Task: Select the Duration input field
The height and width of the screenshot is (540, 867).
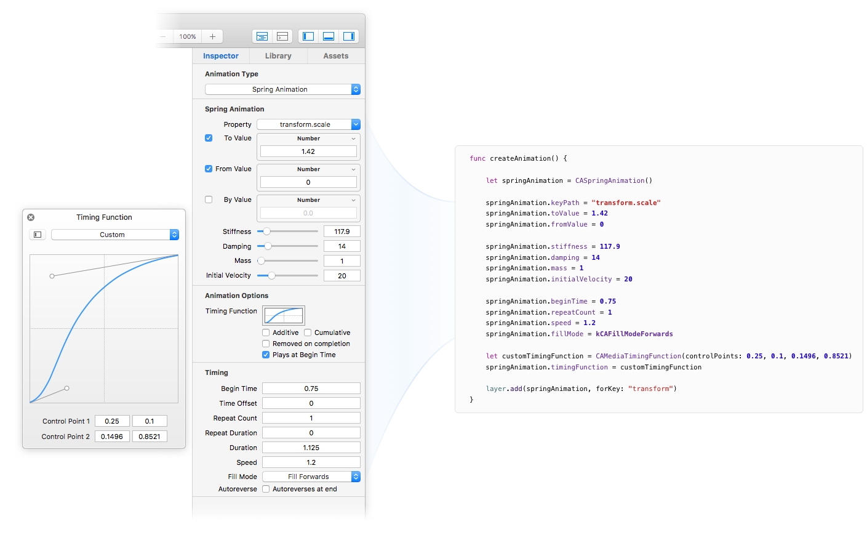Action: tap(311, 447)
